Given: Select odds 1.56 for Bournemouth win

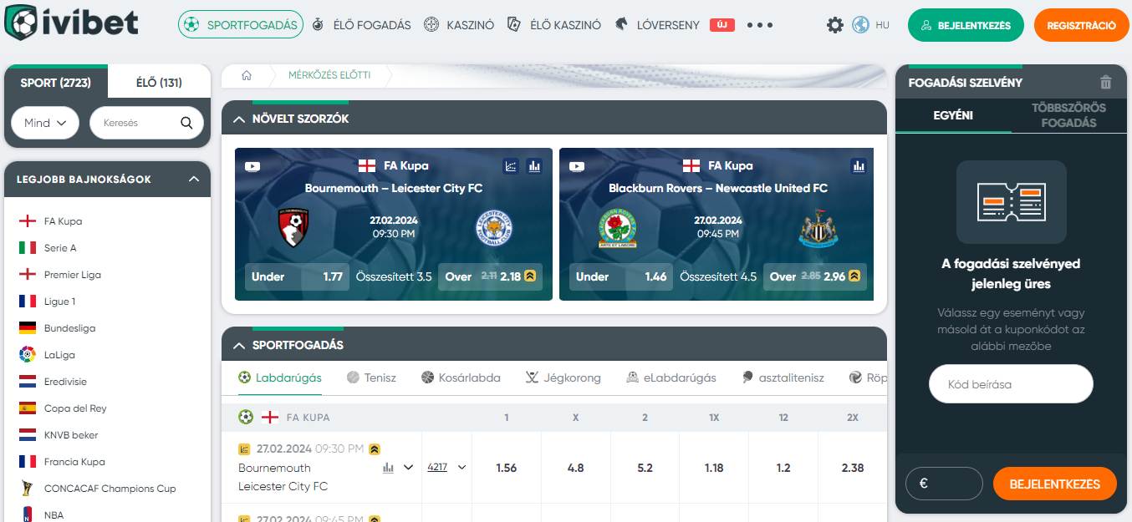Looking at the screenshot, I should tap(507, 468).
